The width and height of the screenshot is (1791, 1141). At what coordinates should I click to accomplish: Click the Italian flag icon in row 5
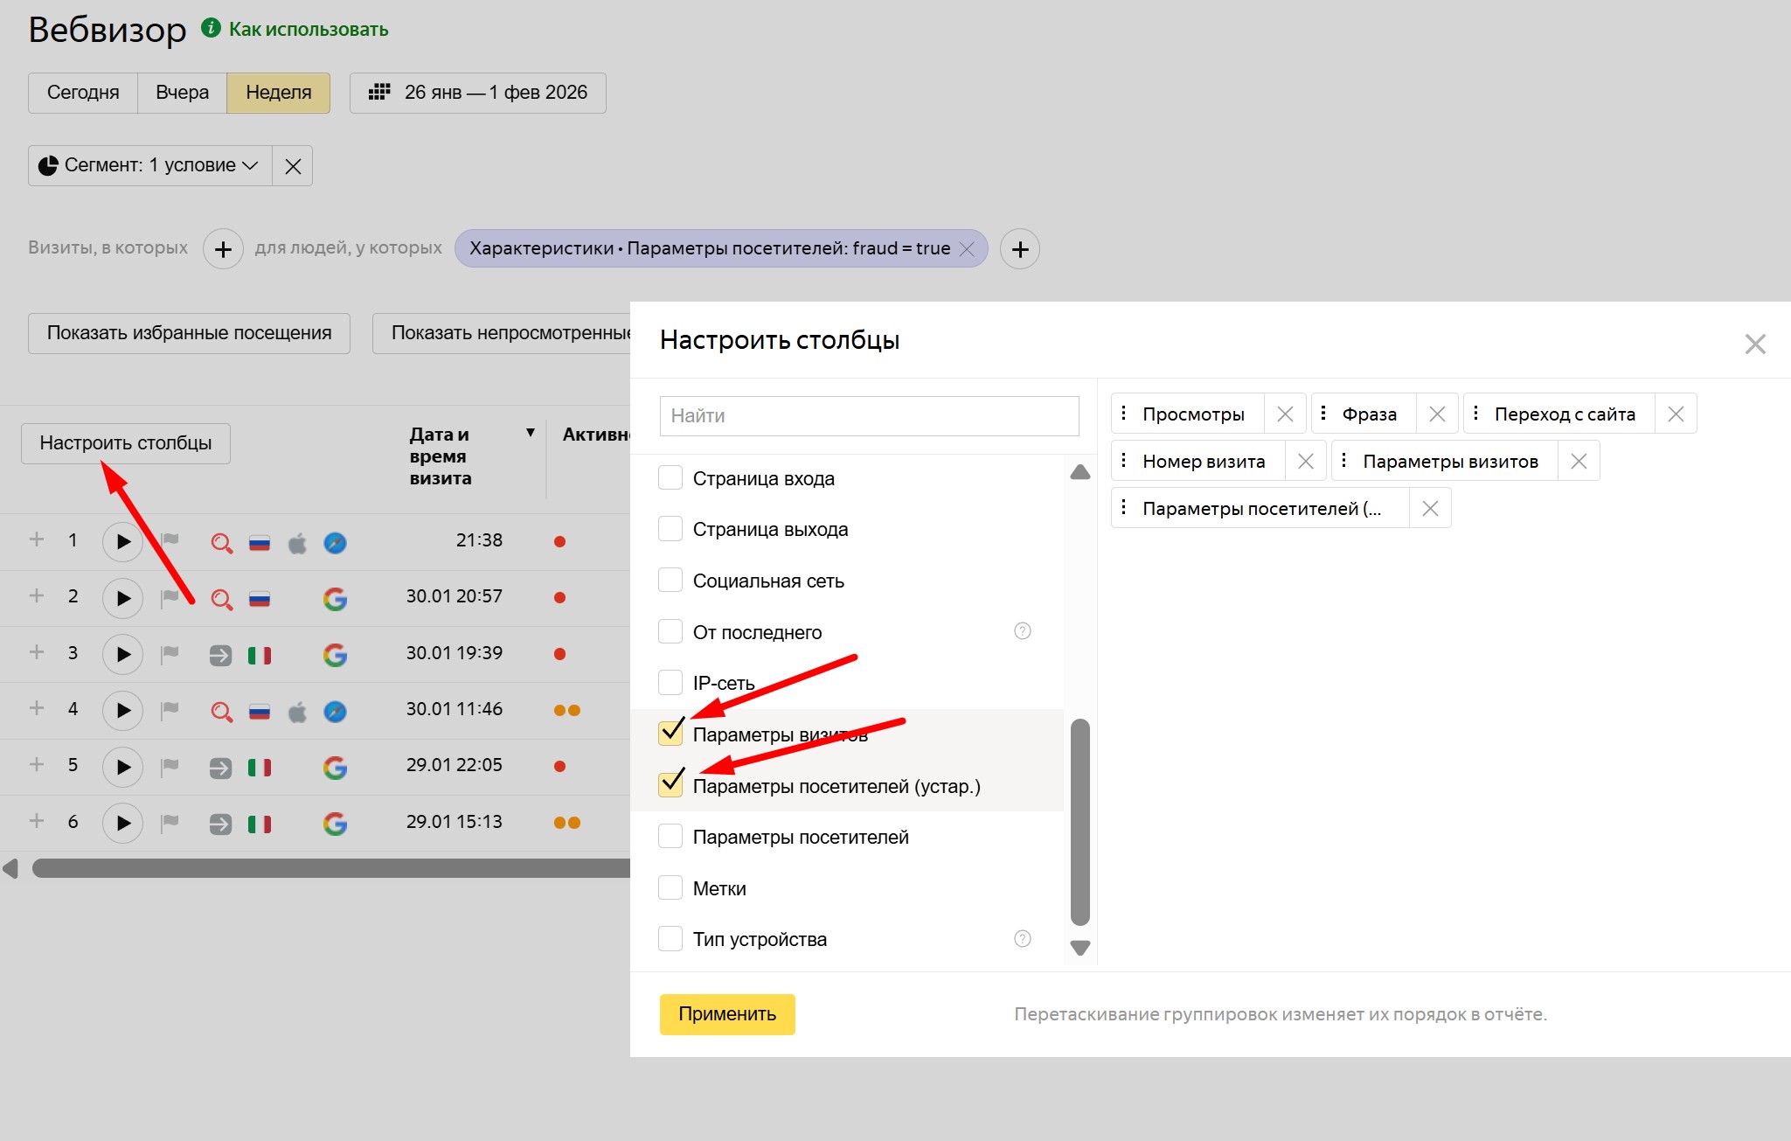(x=260, y=768)
